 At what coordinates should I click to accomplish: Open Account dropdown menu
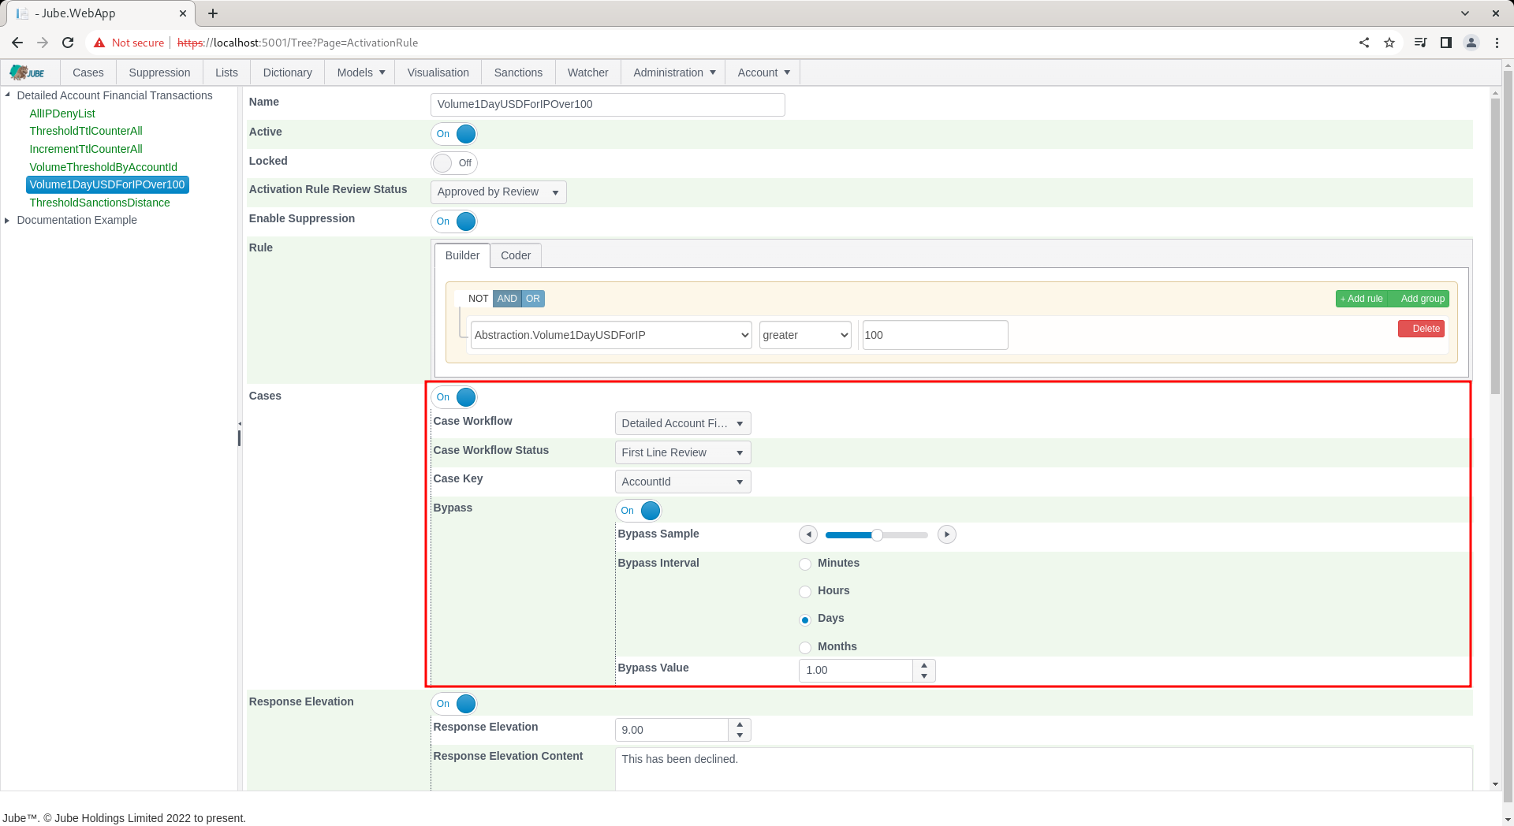pos(763,73)
